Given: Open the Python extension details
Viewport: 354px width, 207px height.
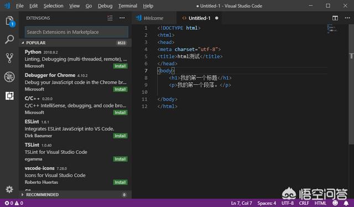Looking at the screenshot, I should click(75, 59).
